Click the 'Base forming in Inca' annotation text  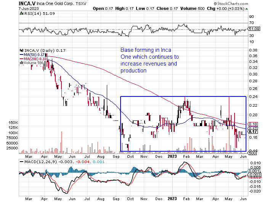pos(146,50)
